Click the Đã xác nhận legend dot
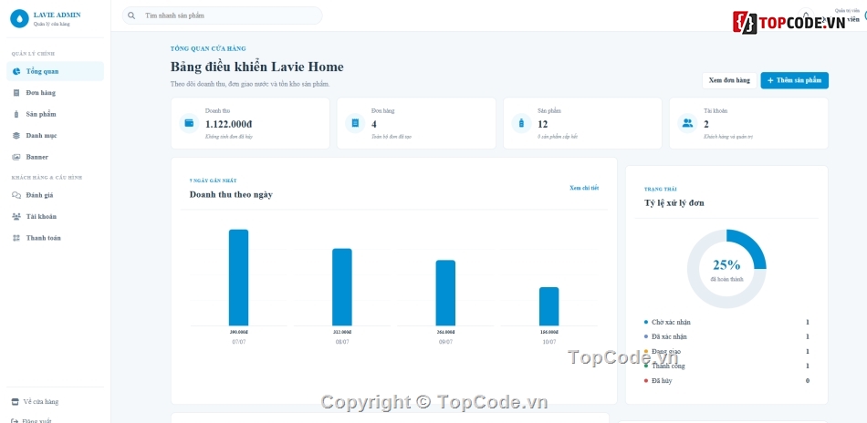The image size is (867, 423). 646,336
